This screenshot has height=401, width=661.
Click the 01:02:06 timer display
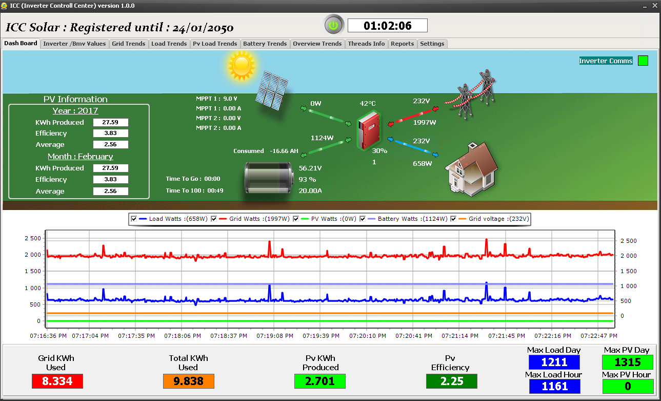[387, 26]
